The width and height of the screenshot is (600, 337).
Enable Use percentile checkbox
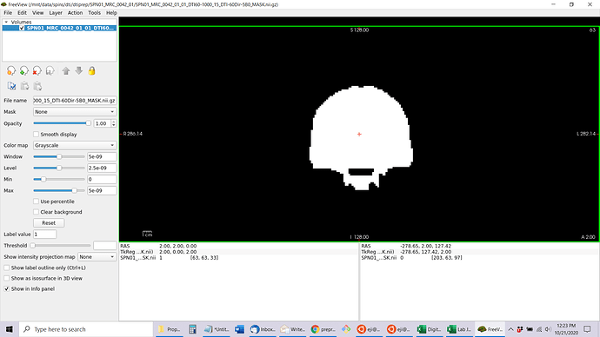click(36, 202)
